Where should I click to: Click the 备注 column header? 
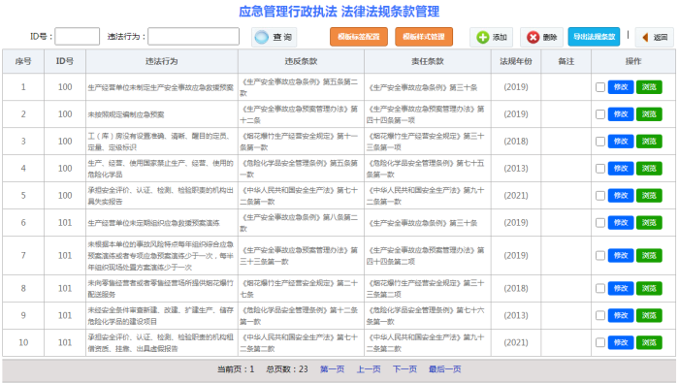pos(566,61)
